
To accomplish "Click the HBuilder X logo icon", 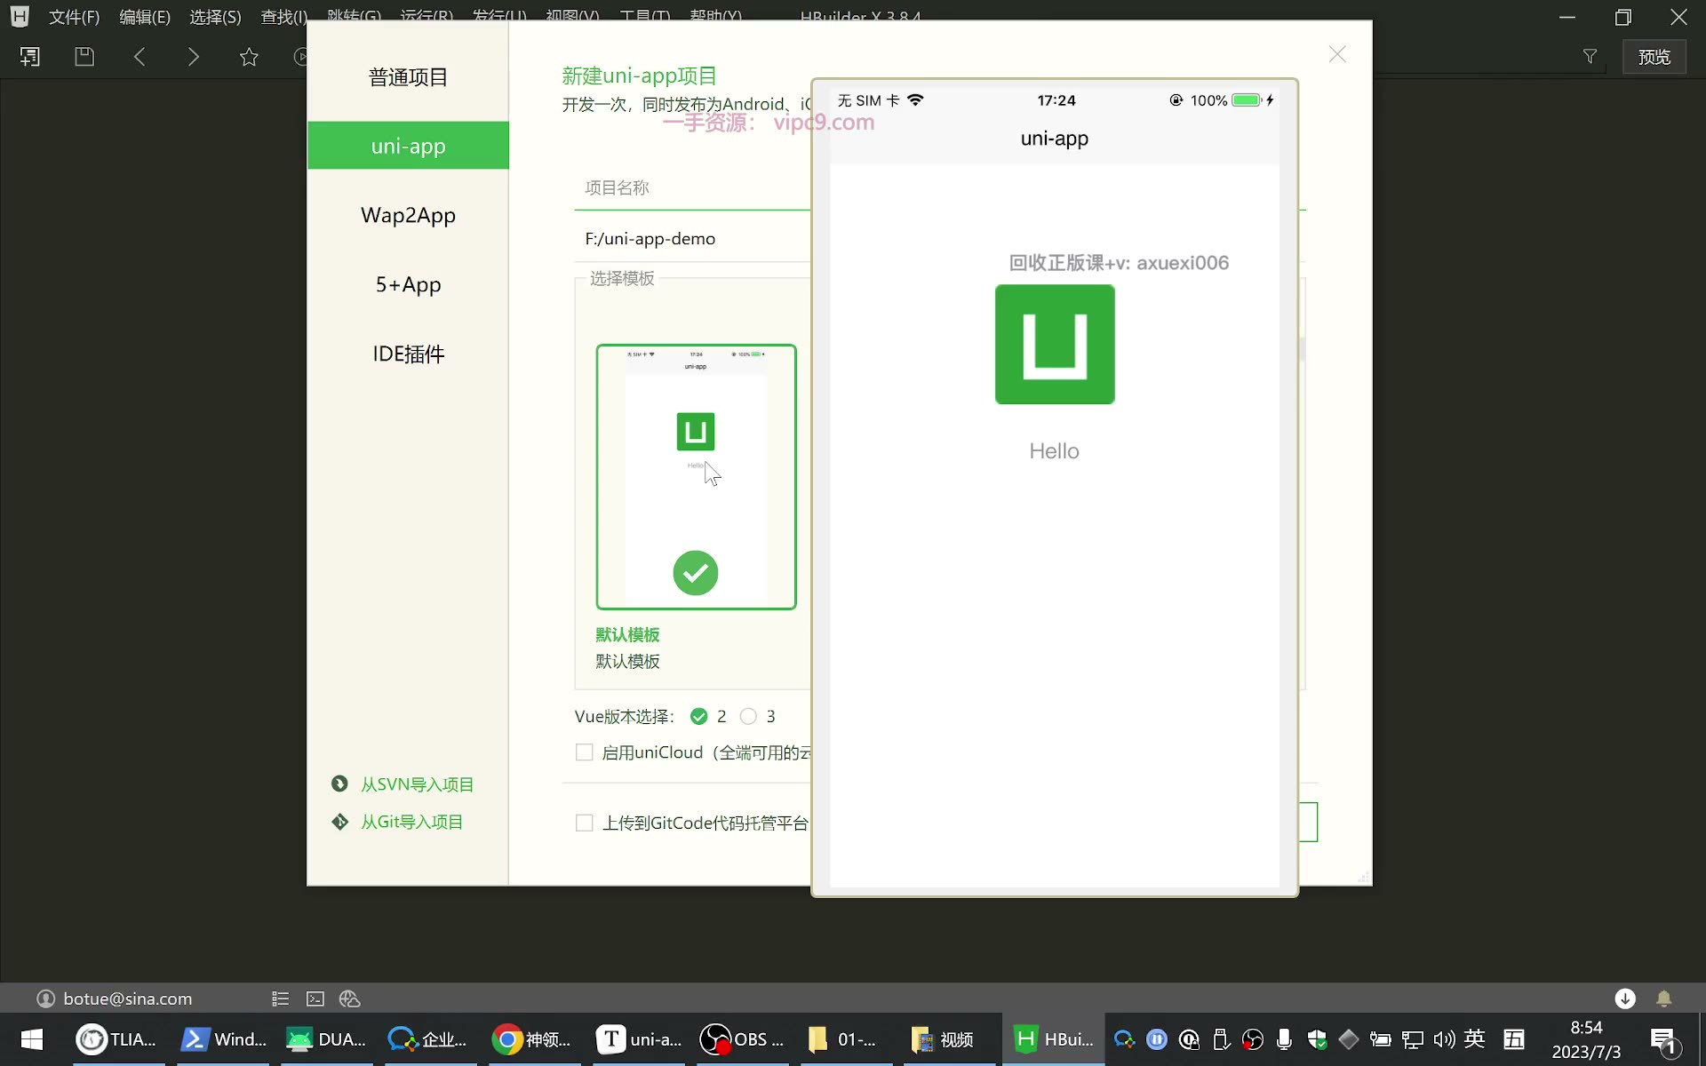I will tap(20, 16).
